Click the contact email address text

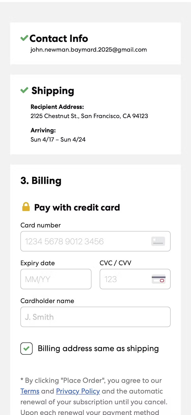coord(89,50)
